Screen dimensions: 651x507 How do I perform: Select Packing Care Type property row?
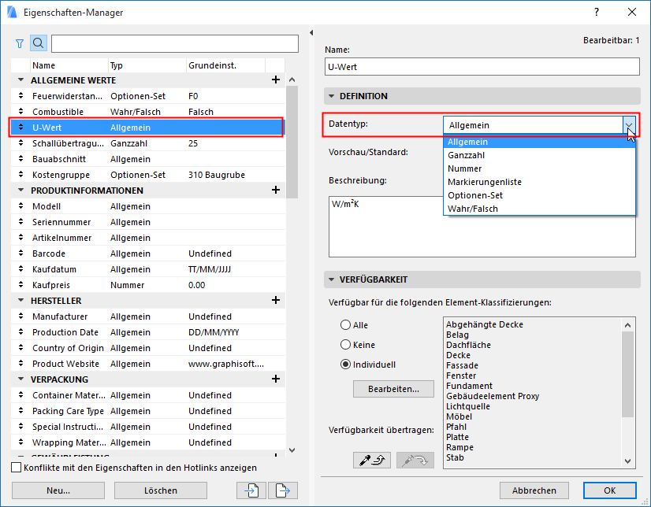pyautogui.click(x=148, y=411)
